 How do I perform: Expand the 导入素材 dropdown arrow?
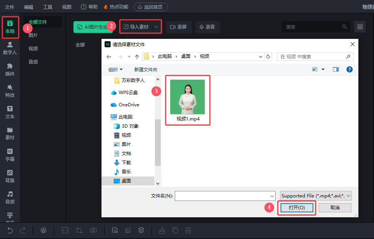point(156,27)
